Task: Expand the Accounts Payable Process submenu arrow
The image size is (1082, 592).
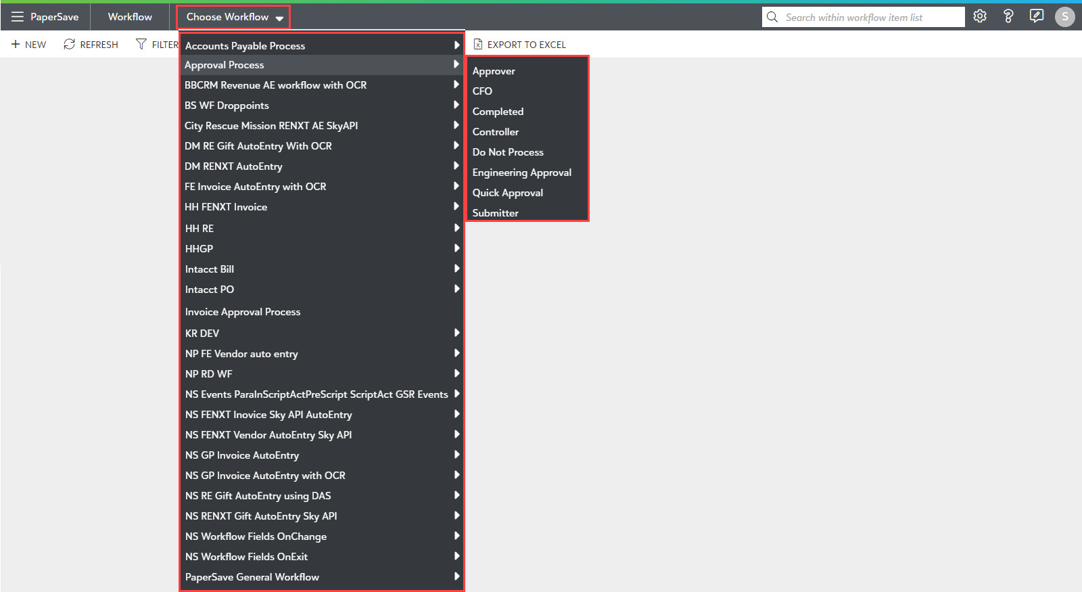Action: (456, 45)
